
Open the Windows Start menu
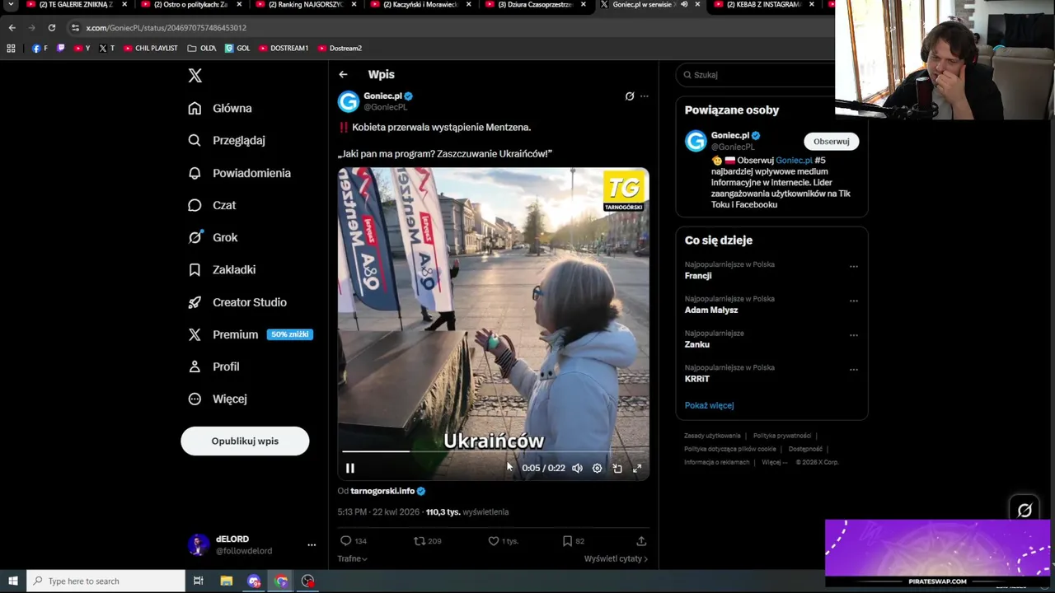pyautogui.click(x=12, y=581)
